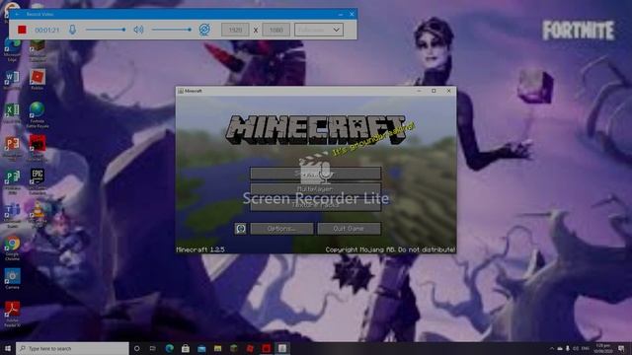Open the Roblox desktop shortcut
This screenshot has width=632, height=355.
click(x=38, y=80)
